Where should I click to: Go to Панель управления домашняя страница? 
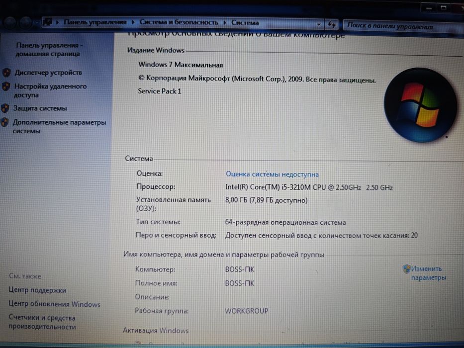[x=49, y=49]
